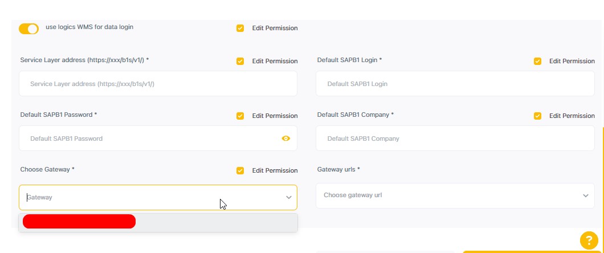
Task: Click the 'use logics WMS for data login' label
Action: (x=89, y=27)
